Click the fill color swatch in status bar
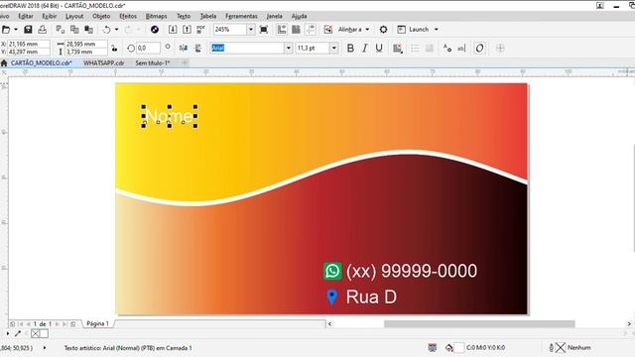The height and width of the screenshot is (357, 635). (x=459, y=348)
